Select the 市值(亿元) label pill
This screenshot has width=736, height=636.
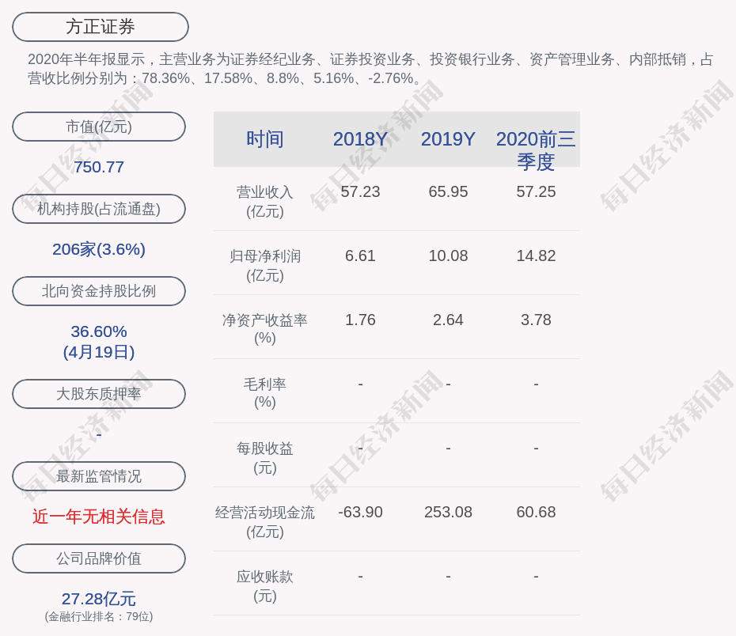point(99,127)
